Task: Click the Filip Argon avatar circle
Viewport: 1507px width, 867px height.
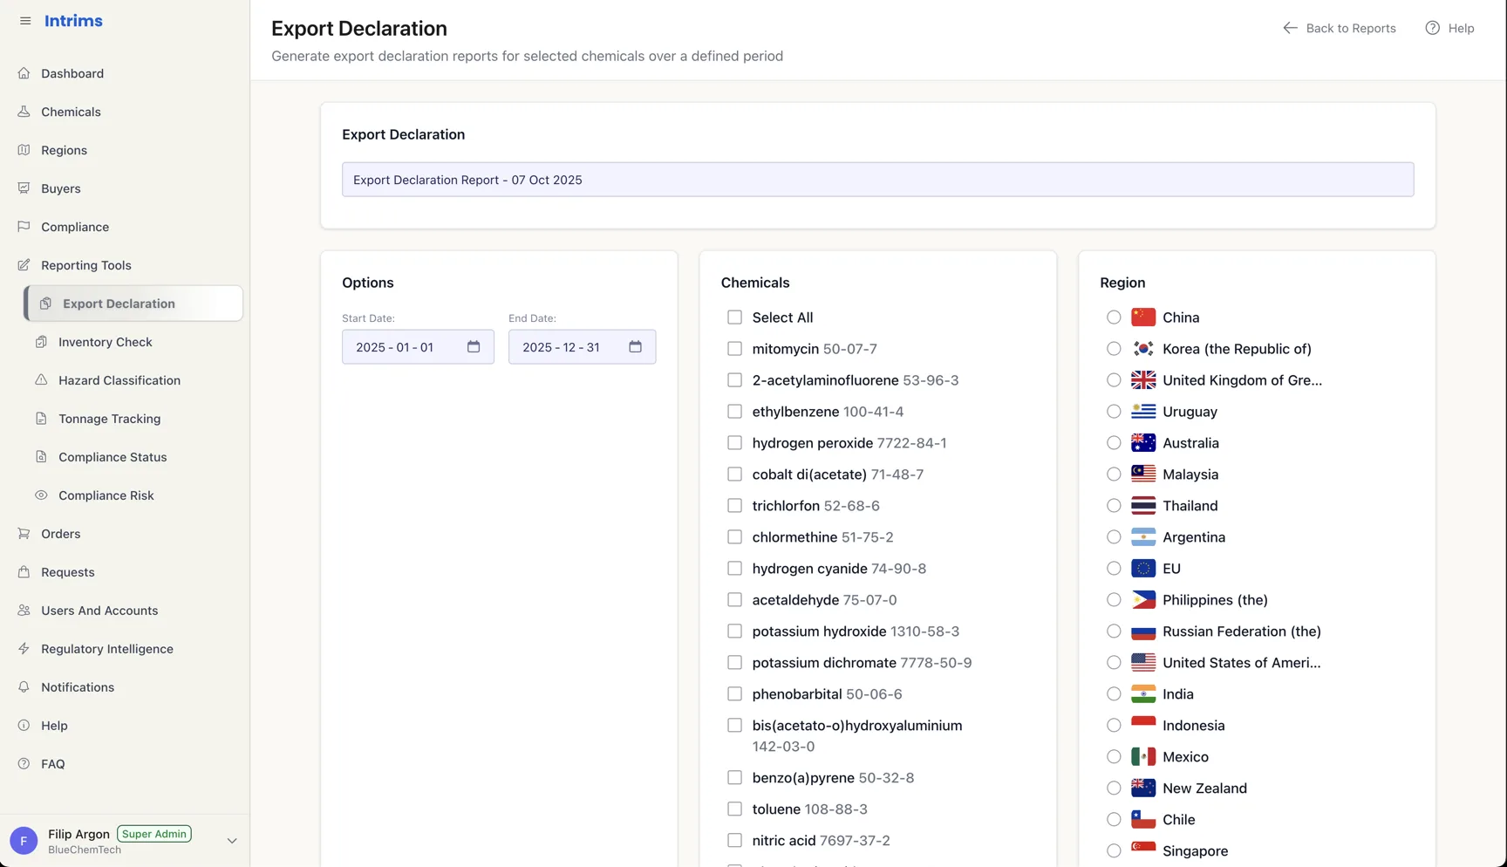Action: 24,841
